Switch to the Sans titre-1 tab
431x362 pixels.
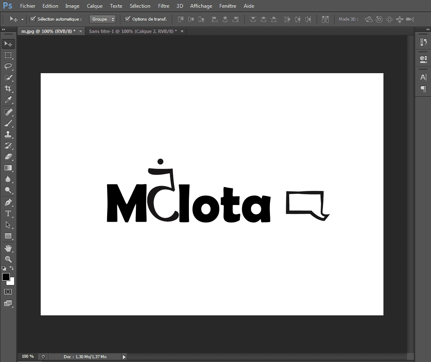(x=132, y=31)
